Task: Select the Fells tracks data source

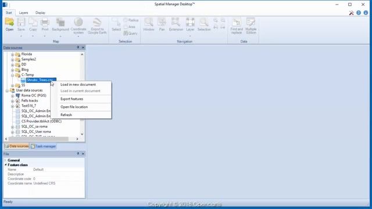Action: tap(30, 100)
